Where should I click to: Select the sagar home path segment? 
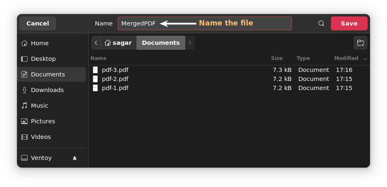119,43
